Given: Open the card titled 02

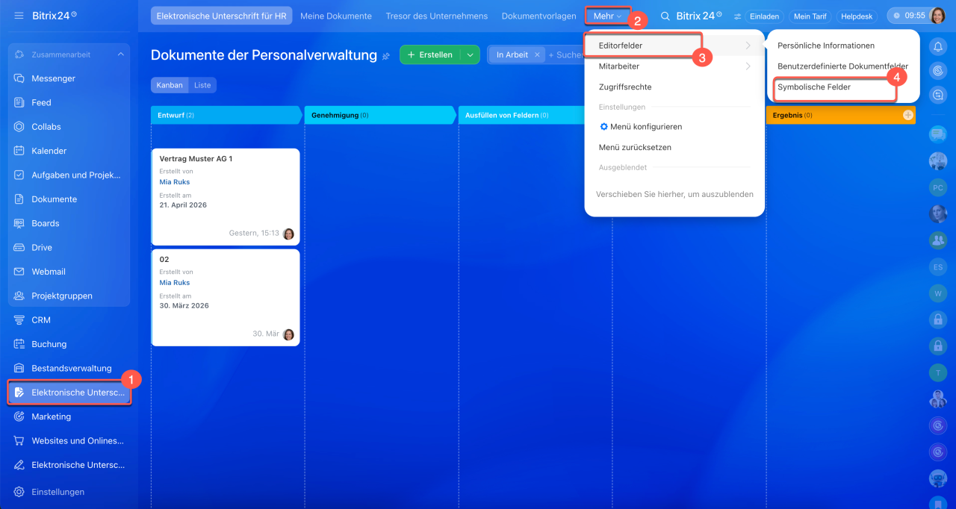Looking at the screenshot, I should click(x=226, y=298).
